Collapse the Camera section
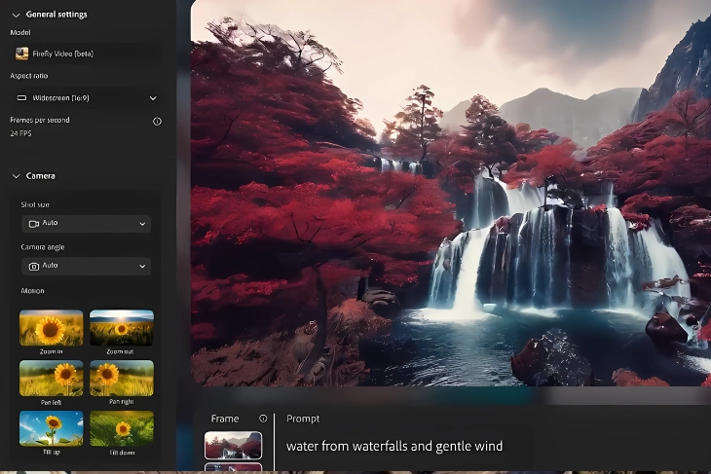The width and height of the screenshot is (711, 474). 16,176
